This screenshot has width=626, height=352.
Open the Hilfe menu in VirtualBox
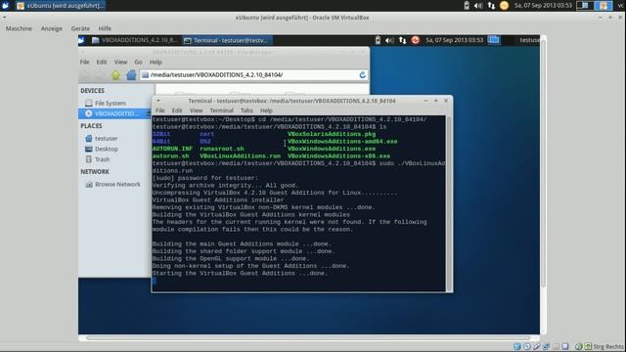(x=105, y=28)
